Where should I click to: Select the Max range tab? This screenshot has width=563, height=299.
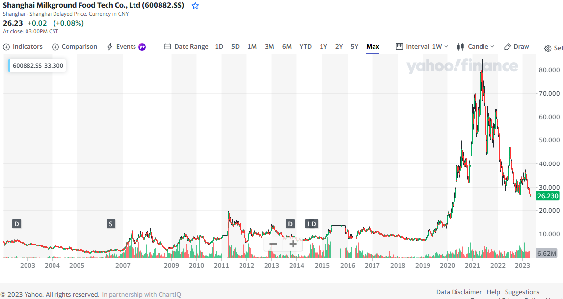[373, 46]
